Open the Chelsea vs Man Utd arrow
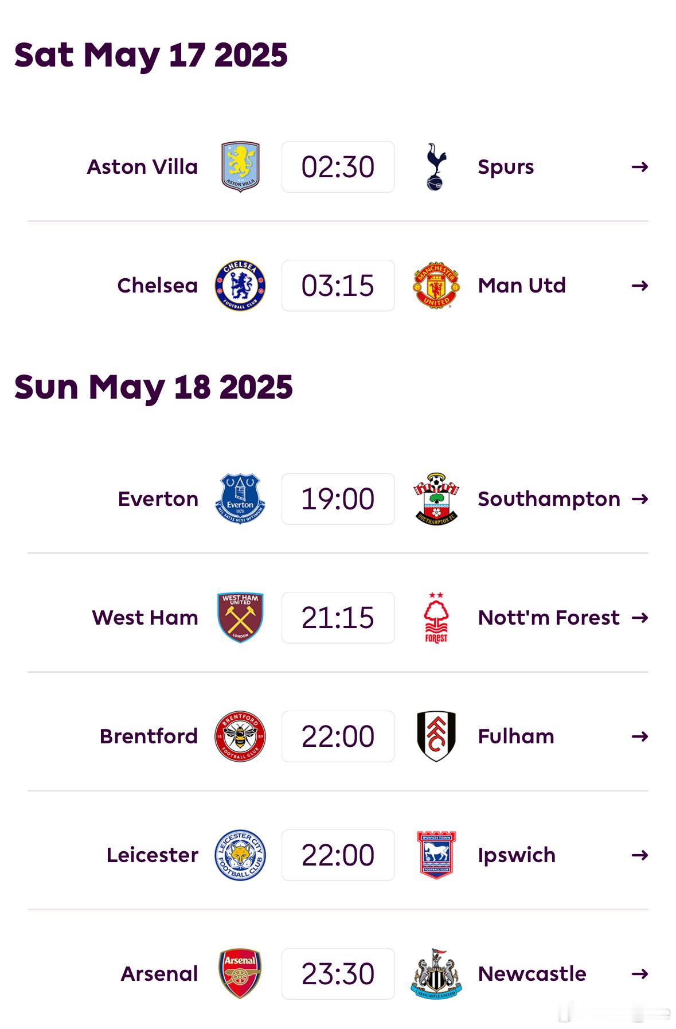Viewport: 676px width, 1029px height. (640, 286)
